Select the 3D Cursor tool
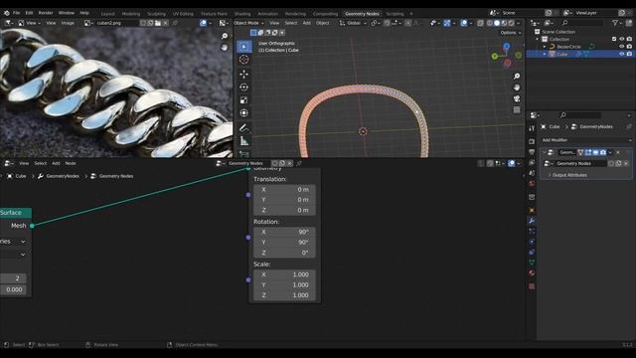The height and width of the screenshot is (358, 636). point(243,60)
